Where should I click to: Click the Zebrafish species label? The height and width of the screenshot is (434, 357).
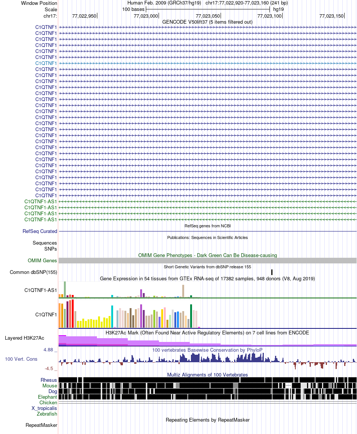pyautogui.click(x=47, y=414)
